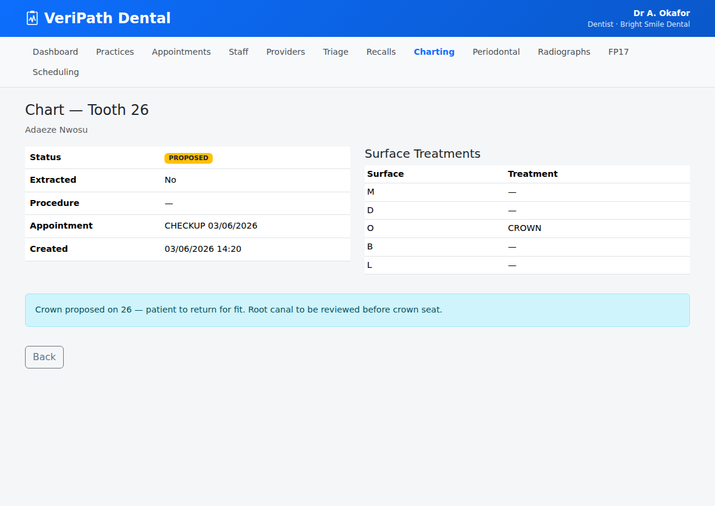Select surface row L
Image resolution: width=715 pixels, height=506 pixels.
[x=527, y=266]
